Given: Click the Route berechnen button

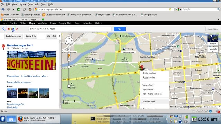Looking at the screenshot, I should 13,36.
